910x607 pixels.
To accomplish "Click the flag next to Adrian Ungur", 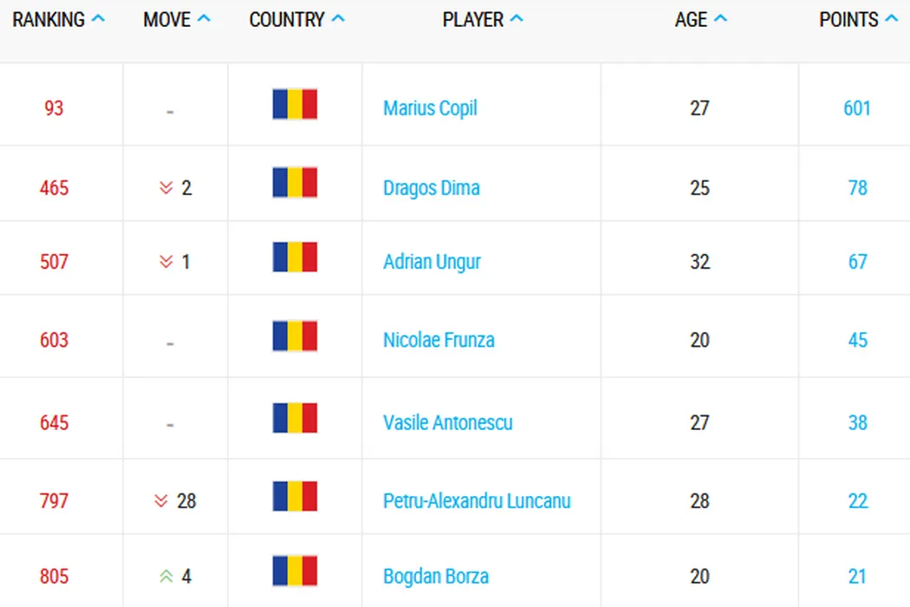I will pyautogui.click(x=295, y=258).
